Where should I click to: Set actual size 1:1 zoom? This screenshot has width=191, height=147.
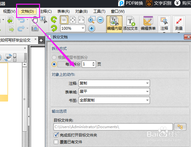tap(64, 20)
